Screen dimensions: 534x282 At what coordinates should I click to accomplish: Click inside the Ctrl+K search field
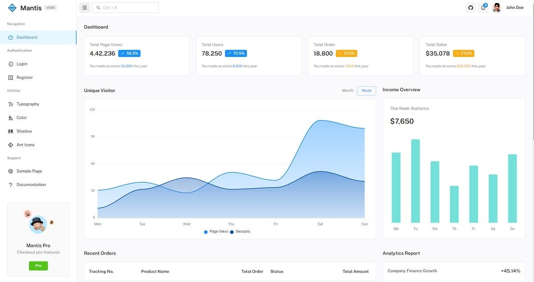pos(125,7)
